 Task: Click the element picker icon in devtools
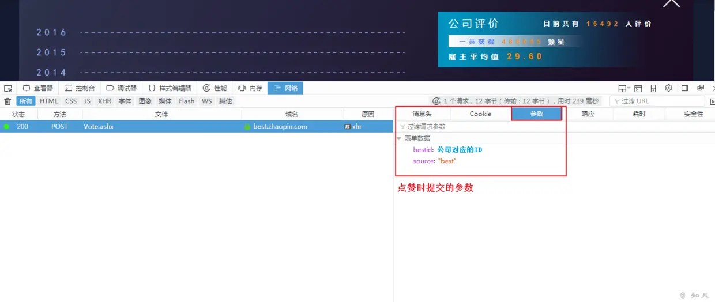8,88
